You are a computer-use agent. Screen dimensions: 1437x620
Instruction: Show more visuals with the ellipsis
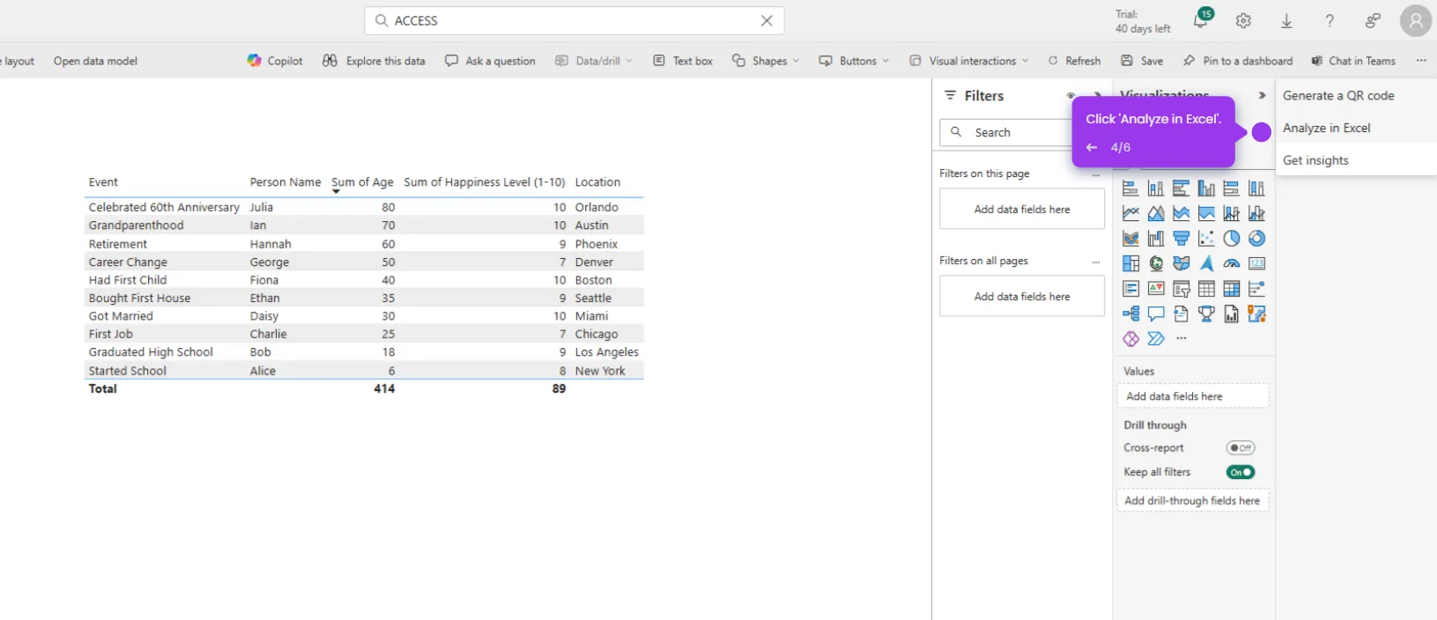point(1181,339)
